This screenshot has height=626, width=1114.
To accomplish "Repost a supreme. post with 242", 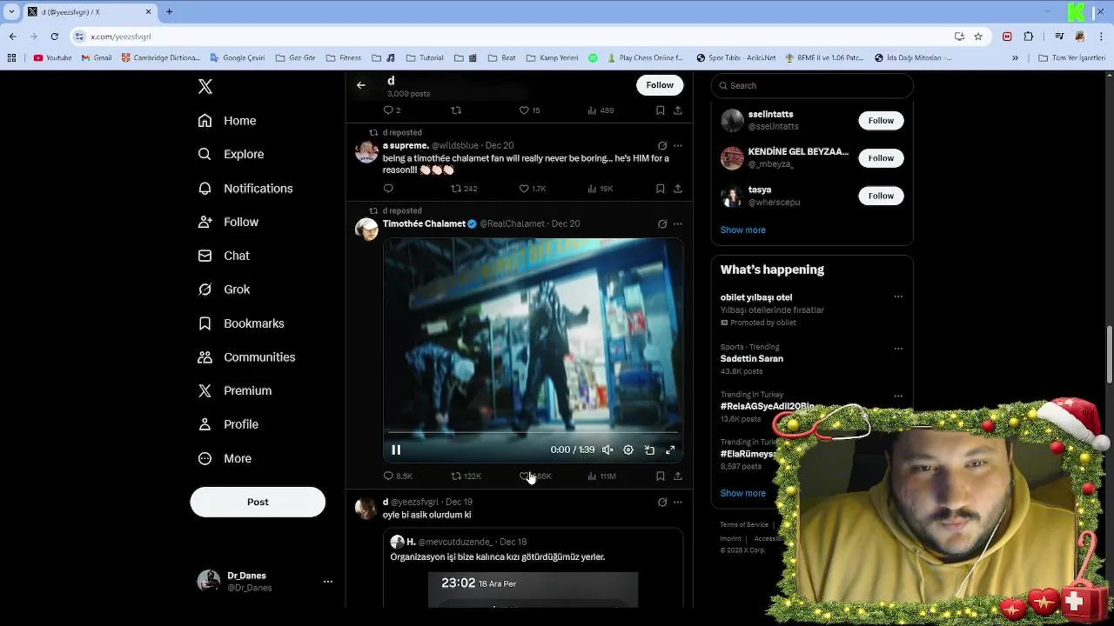I will pyautogui.click(x=464, y=189).
